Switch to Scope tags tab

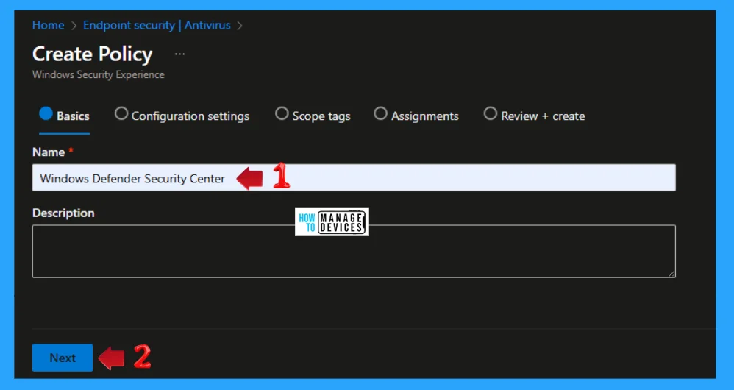[313, 116]
